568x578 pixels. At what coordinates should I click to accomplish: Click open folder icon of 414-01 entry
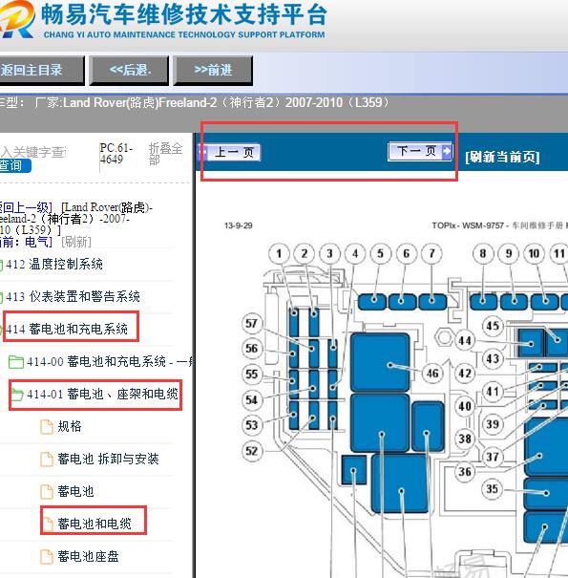click(16, 395)
